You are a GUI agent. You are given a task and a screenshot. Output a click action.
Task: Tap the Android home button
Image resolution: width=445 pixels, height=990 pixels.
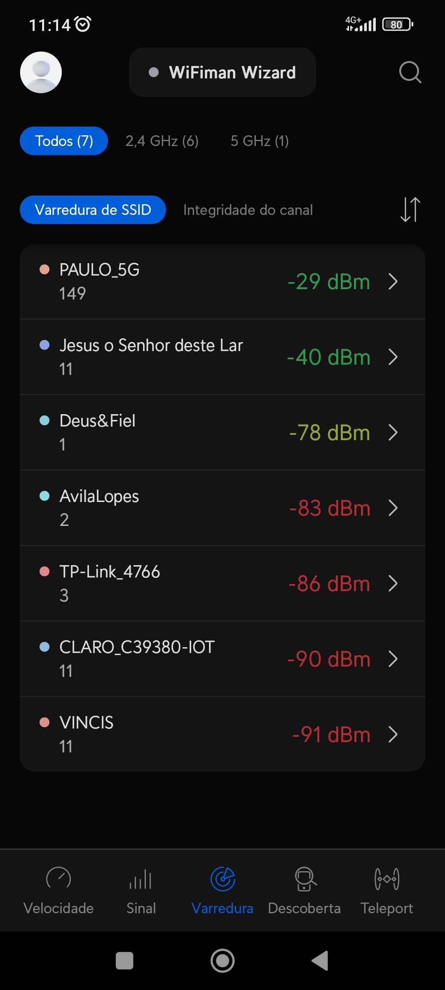(x=222, y=961)
